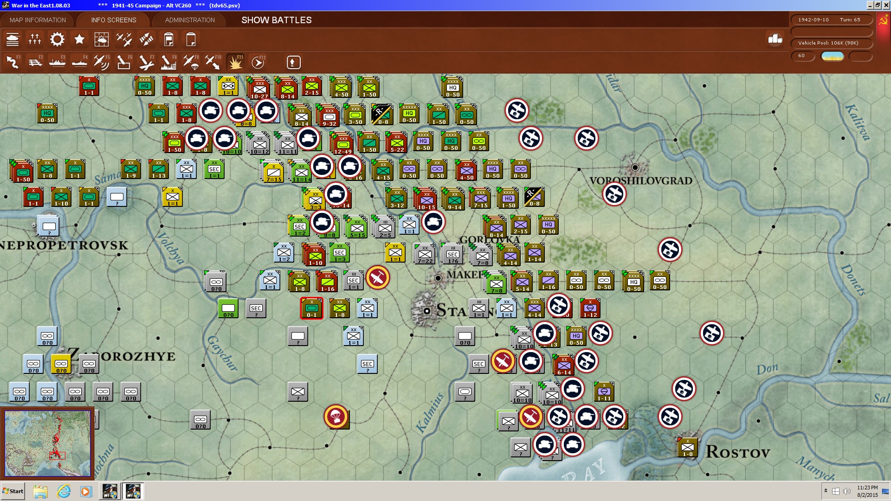891x501 pixels.
Task: Click the minimap overview
Action: (48, 443)
